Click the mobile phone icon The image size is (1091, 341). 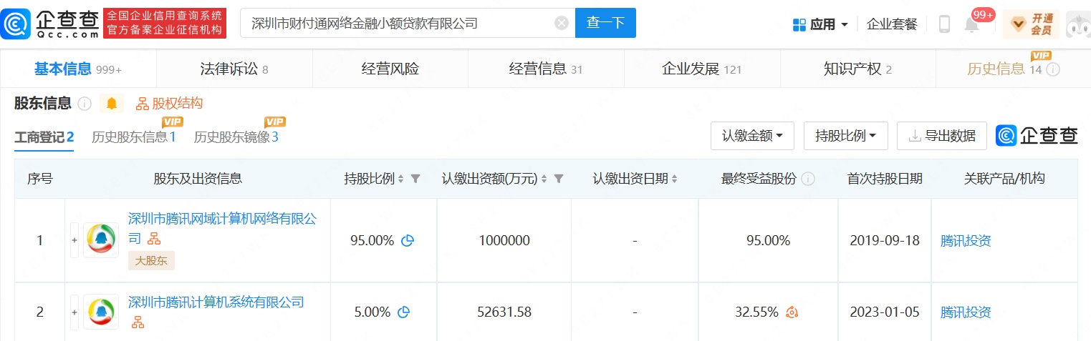pyautogui.click(x=944, y=24)
